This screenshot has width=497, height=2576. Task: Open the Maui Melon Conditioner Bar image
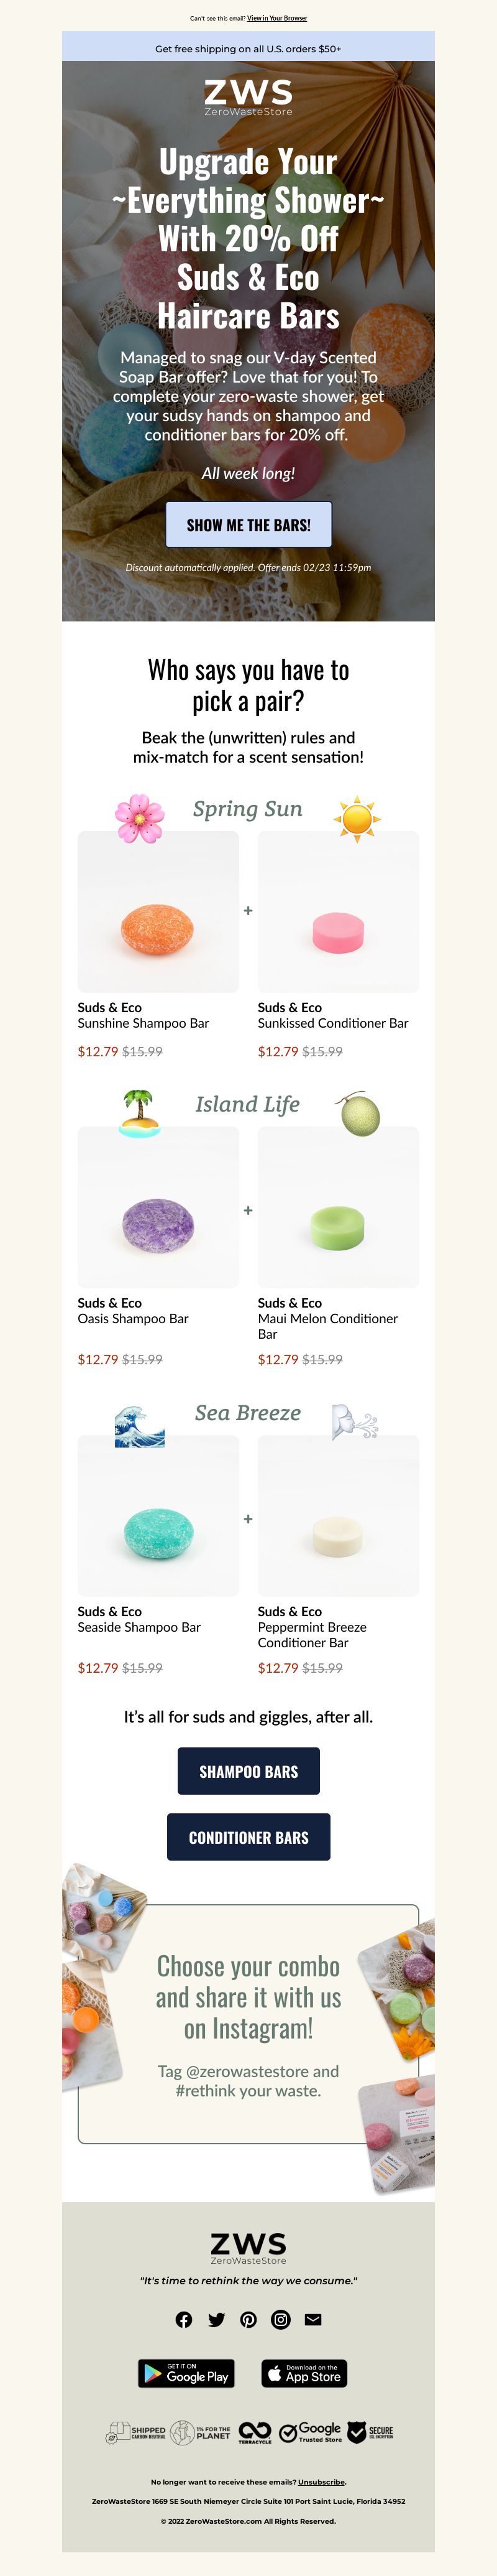(x=339, y=1206)
